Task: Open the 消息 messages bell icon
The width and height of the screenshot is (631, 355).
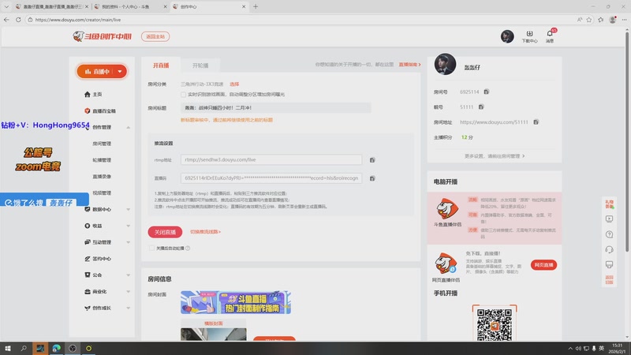Action: point(550,35)
